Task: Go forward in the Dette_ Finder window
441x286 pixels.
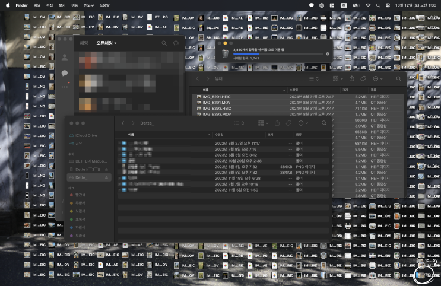Action: 133,123
